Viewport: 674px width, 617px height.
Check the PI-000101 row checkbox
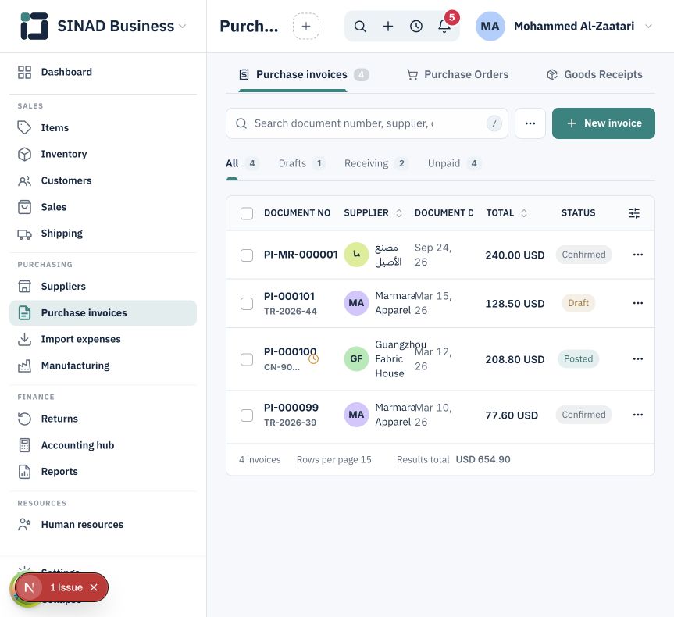coord(247,304)
